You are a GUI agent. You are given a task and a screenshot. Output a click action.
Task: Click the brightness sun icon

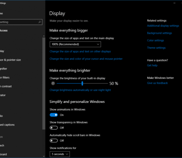pos(53,83)
